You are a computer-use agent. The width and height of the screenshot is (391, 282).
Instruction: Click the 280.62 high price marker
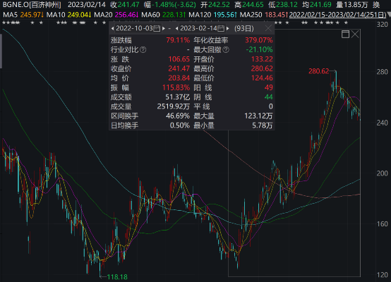point(319,71)
